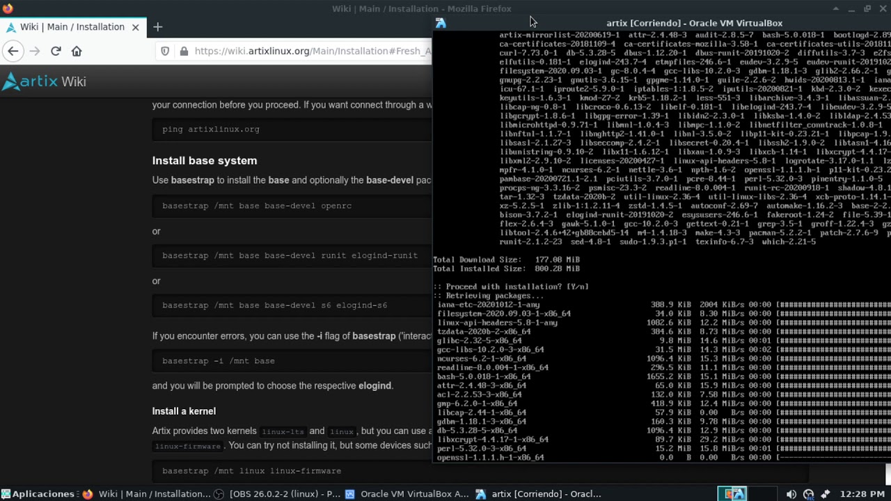Click the artix VM taskbar icon
891x501 pixels.
[x=480, y=494]
